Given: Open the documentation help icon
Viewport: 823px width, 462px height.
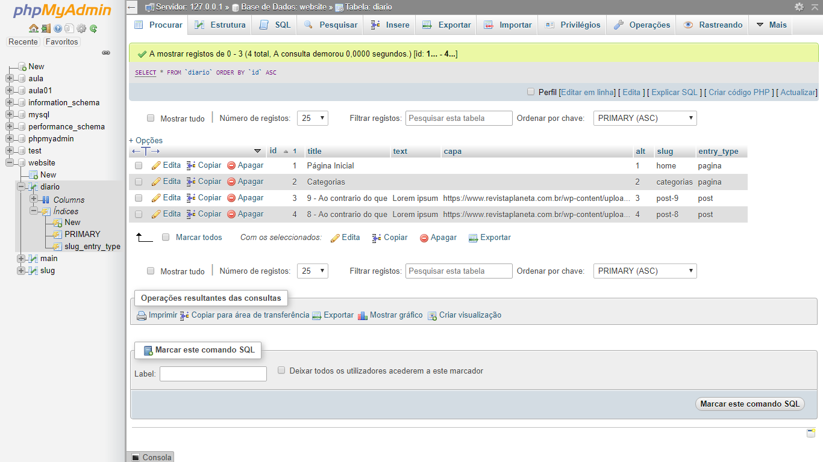Looking at the screenshot, I should 58,28.
